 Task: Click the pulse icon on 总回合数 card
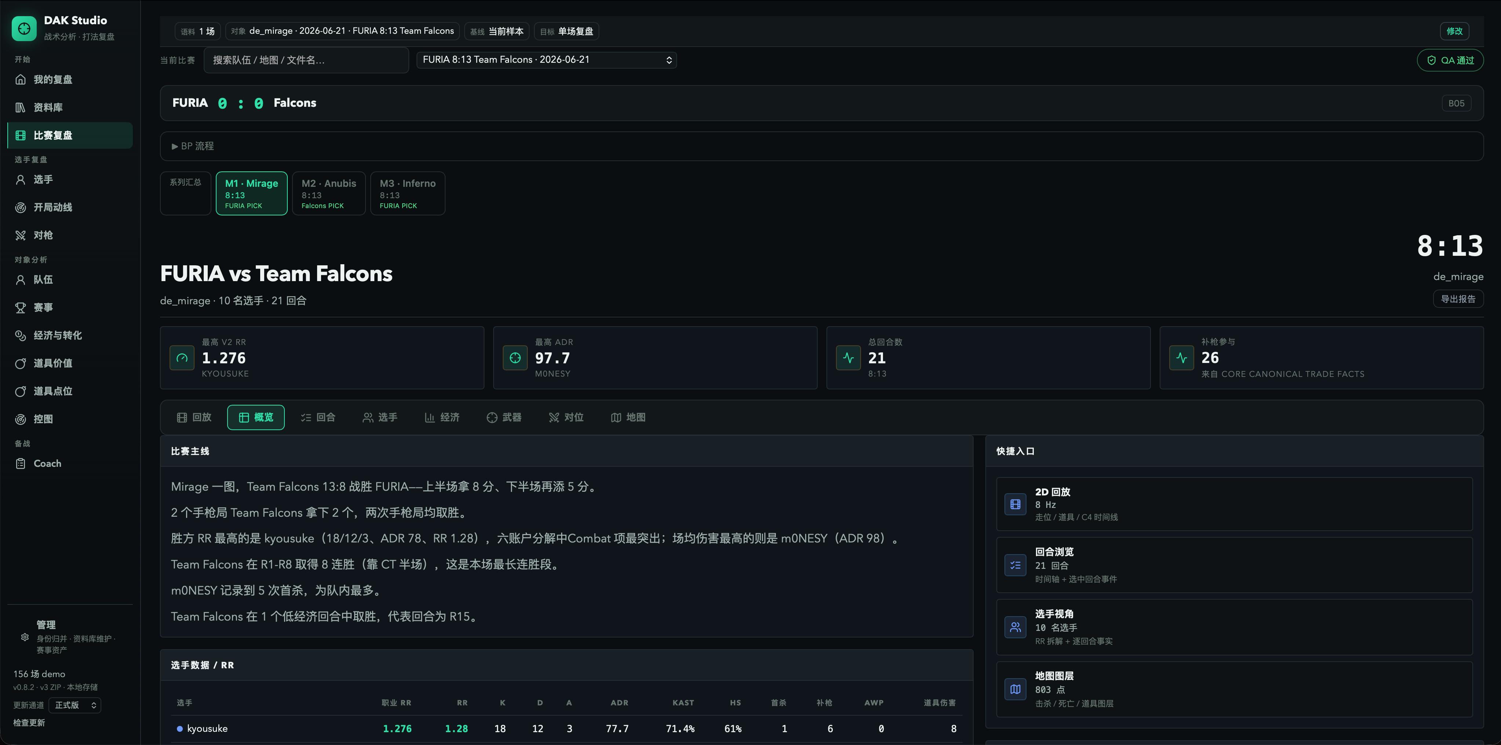click(x=848, y=358)
